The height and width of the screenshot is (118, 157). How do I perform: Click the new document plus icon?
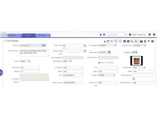pyautogui.click(x=132, y=41)
